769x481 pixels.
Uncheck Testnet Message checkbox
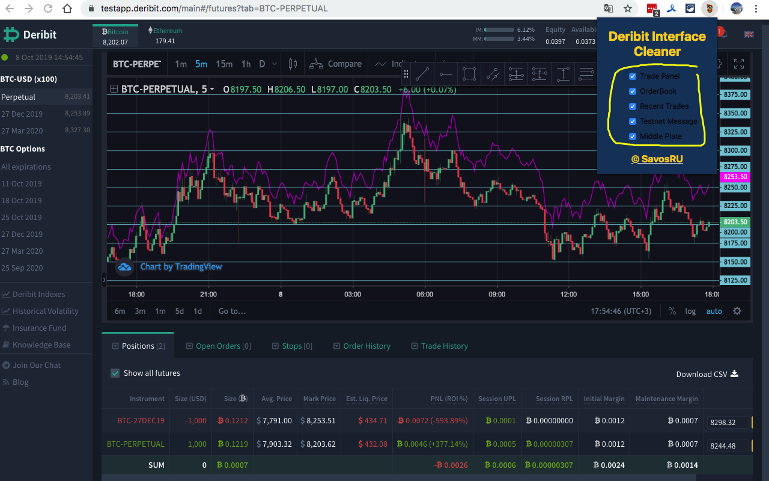633,121
